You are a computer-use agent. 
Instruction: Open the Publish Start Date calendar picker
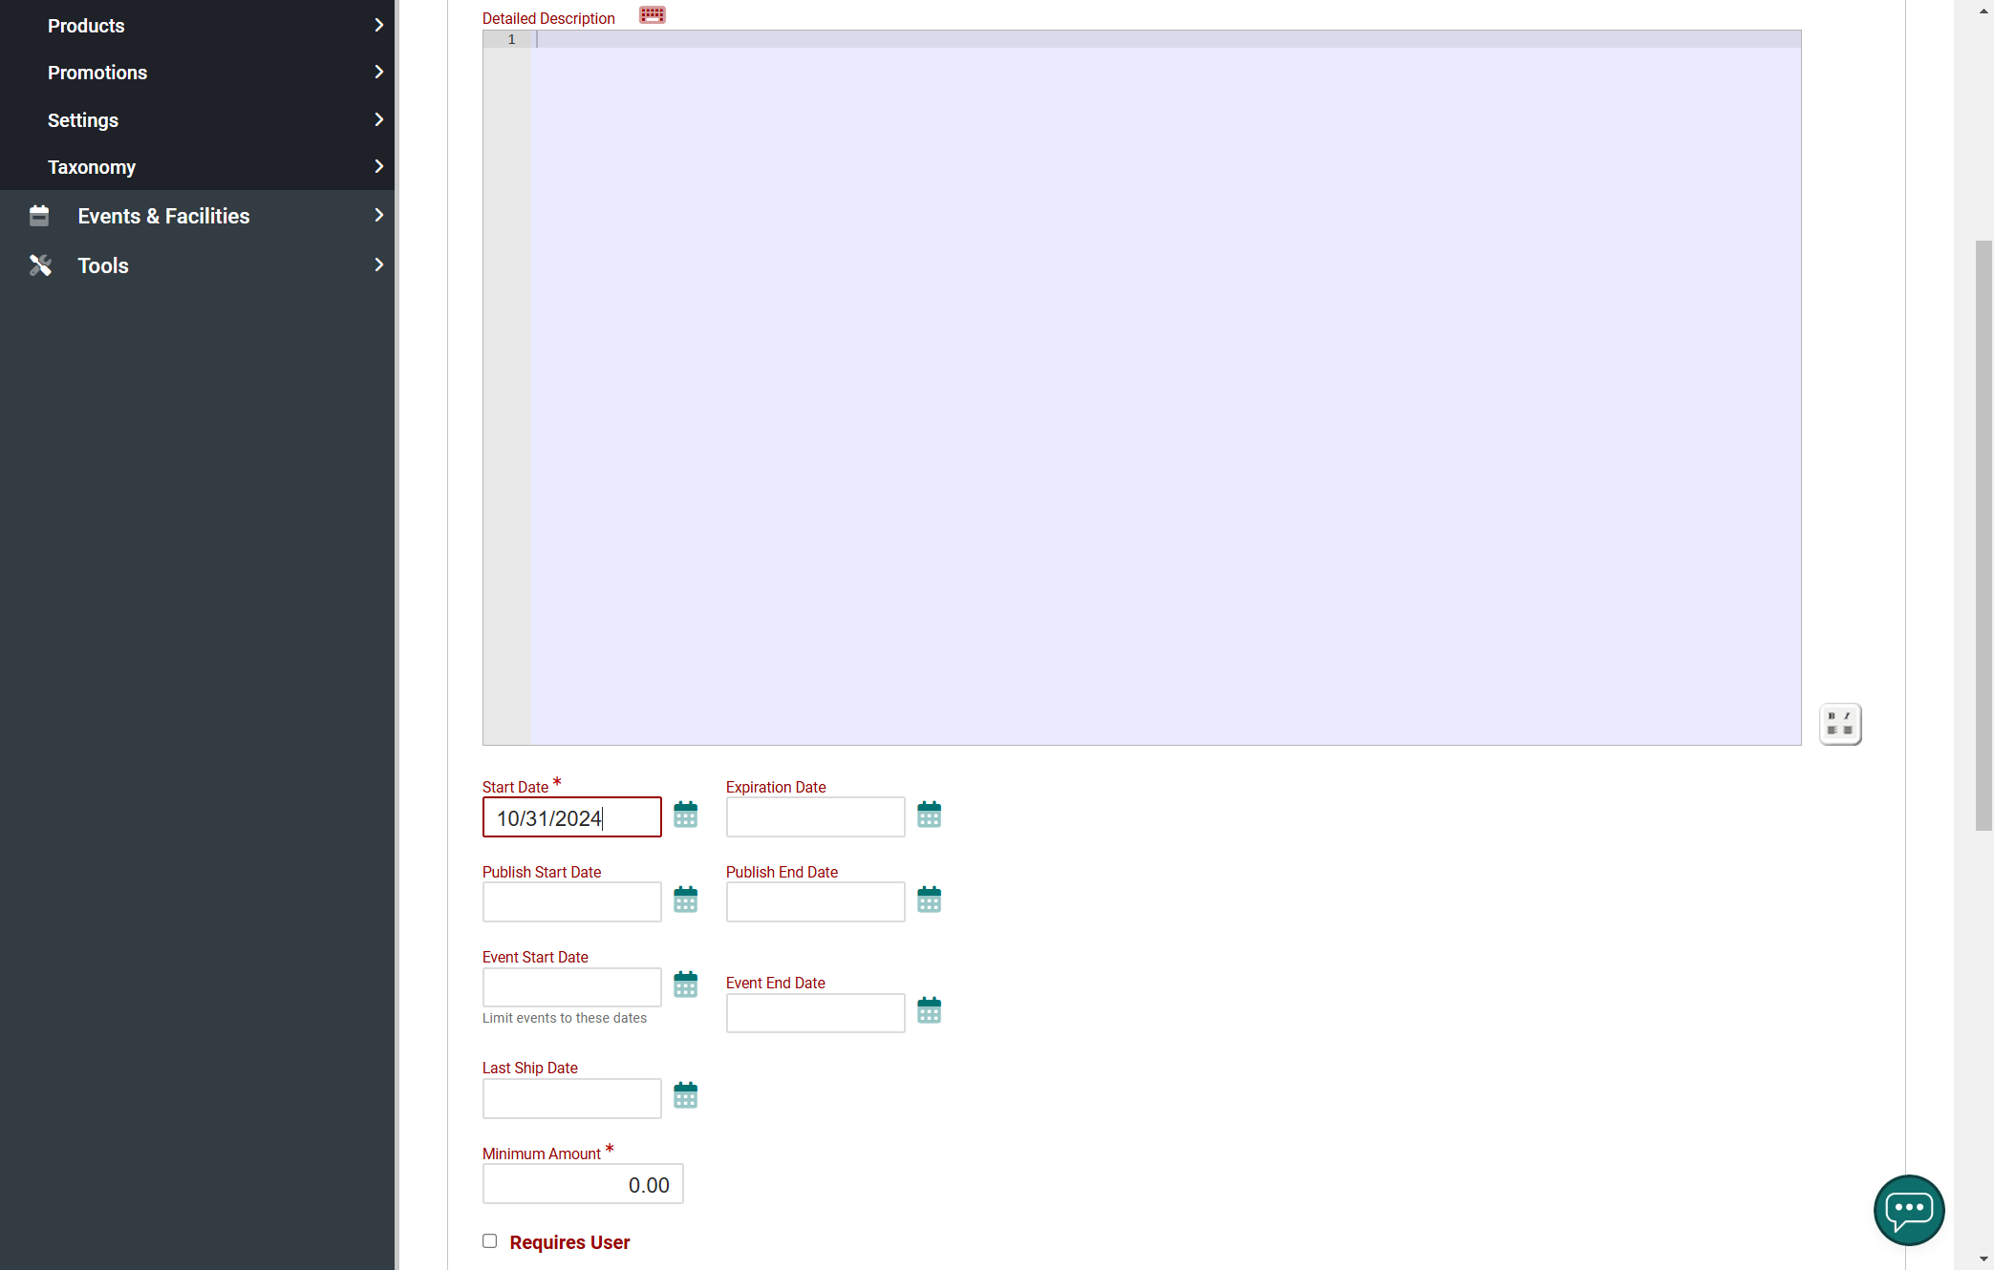point(685,900)
